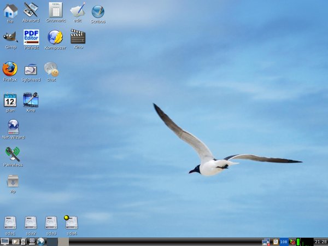Screen dimensions: 328x246
Task: Launch Abiword word processor
Action: (31, 11)
